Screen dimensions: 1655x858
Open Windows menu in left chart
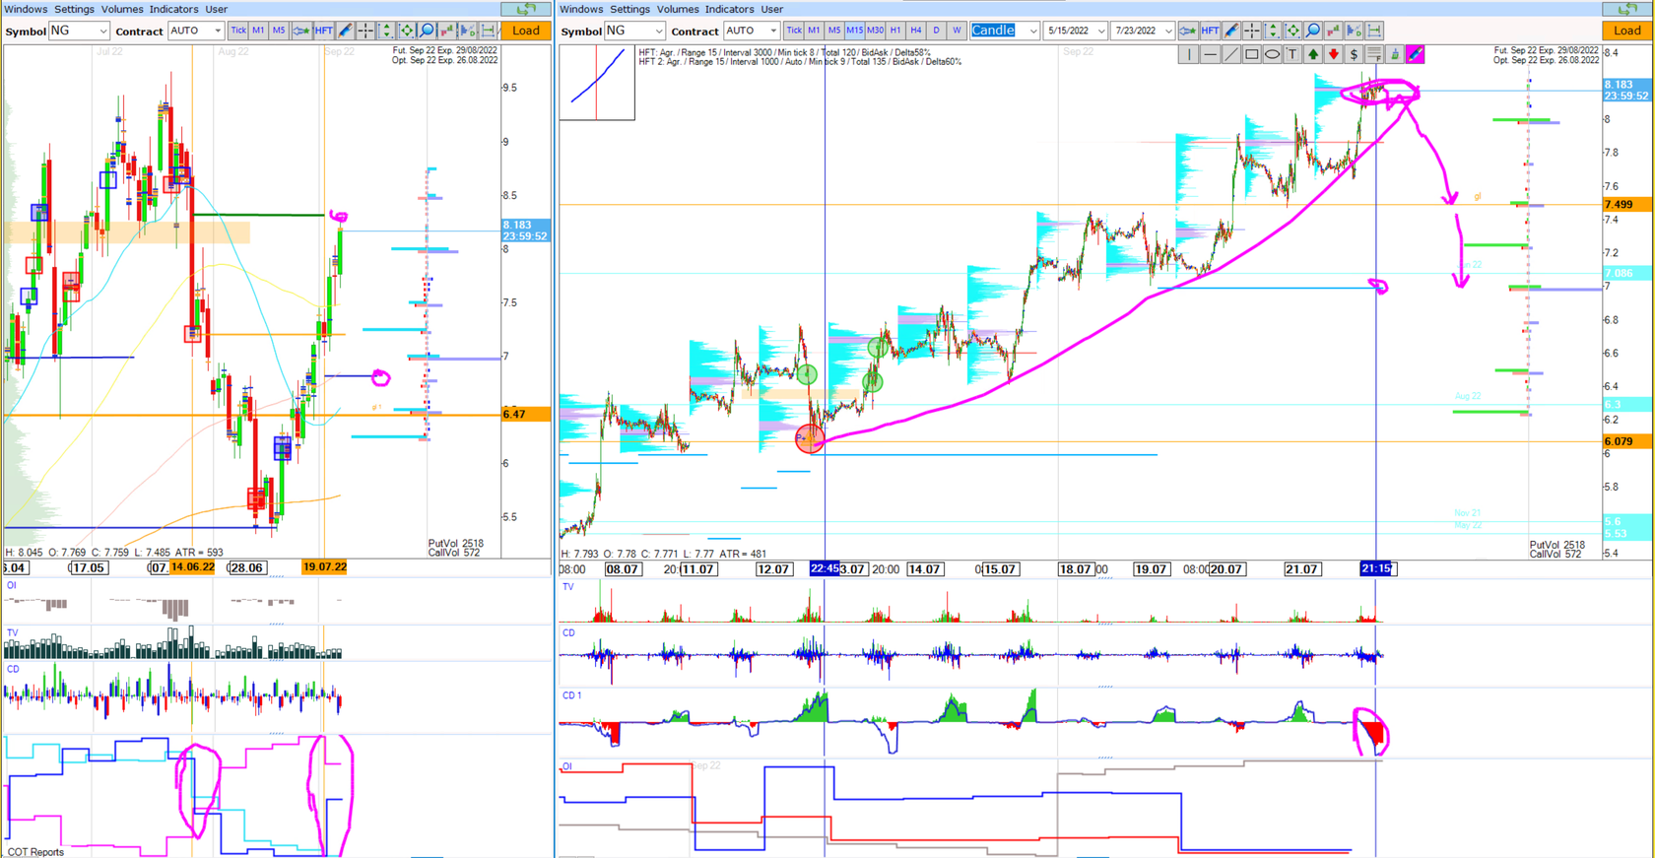pyautogui.click(x=26, y=9)
